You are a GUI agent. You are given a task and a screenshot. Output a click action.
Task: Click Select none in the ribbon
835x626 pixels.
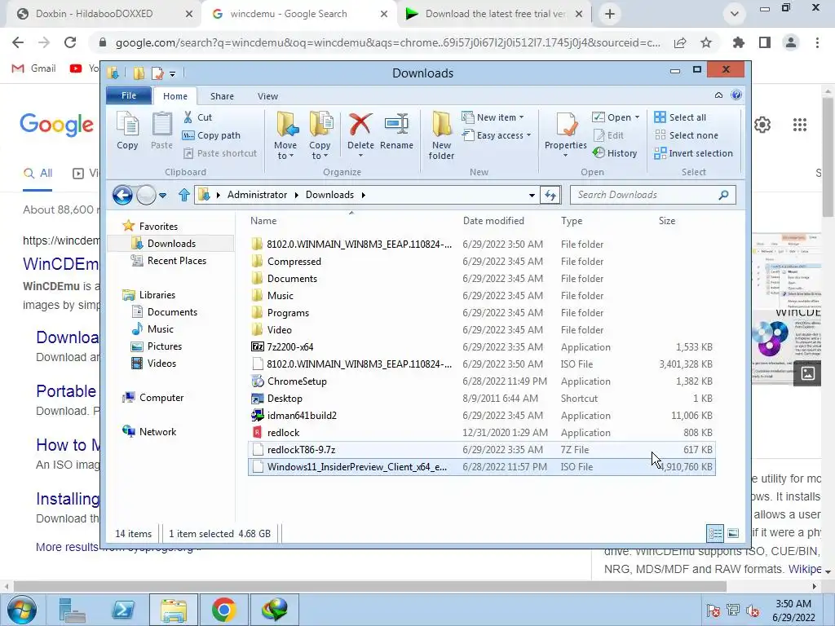687,135
